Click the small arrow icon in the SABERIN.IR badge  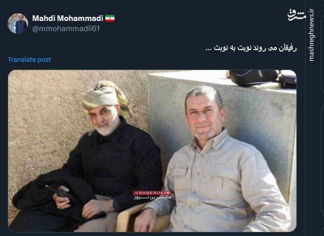click(x=136, y=193)
